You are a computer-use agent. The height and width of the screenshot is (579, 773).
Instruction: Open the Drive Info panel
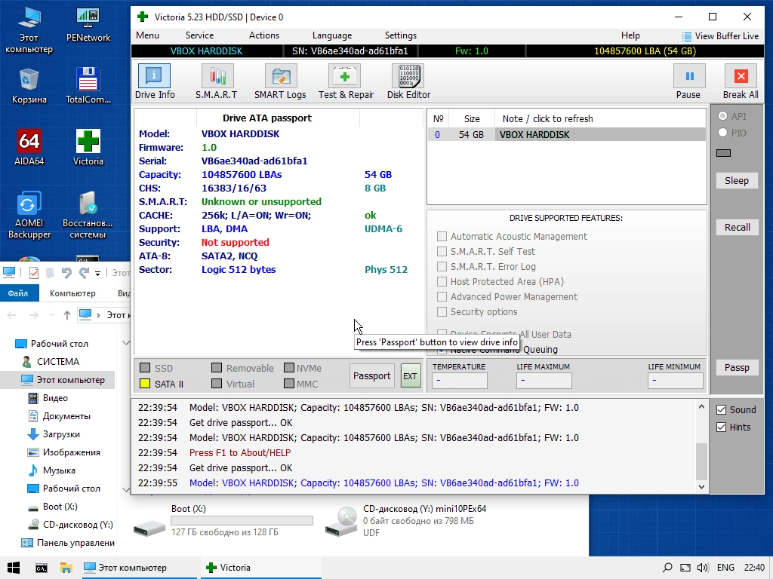click(x=154, y=81)
